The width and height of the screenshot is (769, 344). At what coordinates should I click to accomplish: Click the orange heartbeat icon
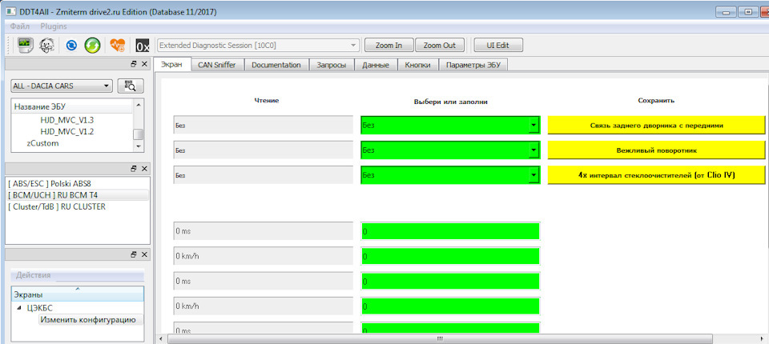pyautogui.click(x=117, y=46)
